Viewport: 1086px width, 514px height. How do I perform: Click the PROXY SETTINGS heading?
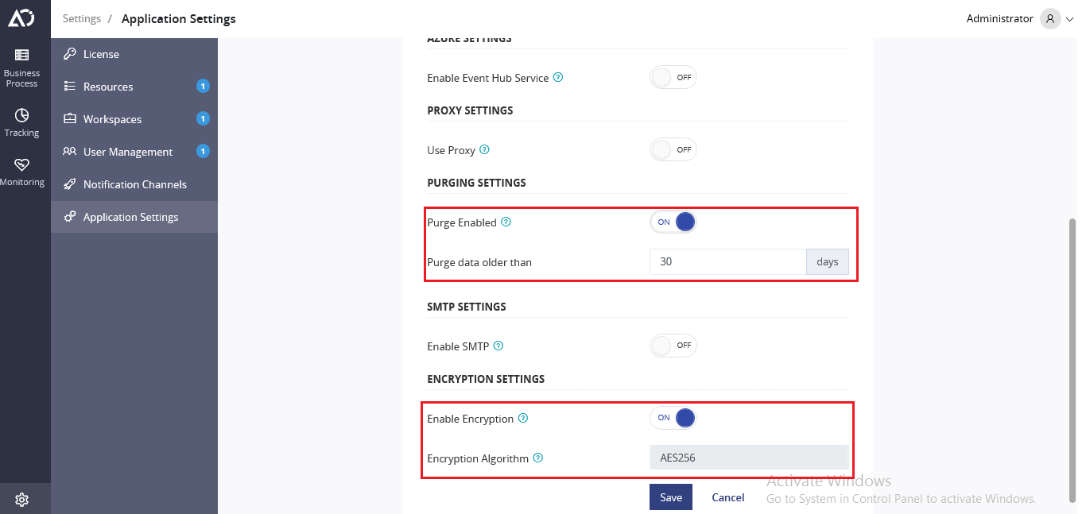click(x=470, y=110)
